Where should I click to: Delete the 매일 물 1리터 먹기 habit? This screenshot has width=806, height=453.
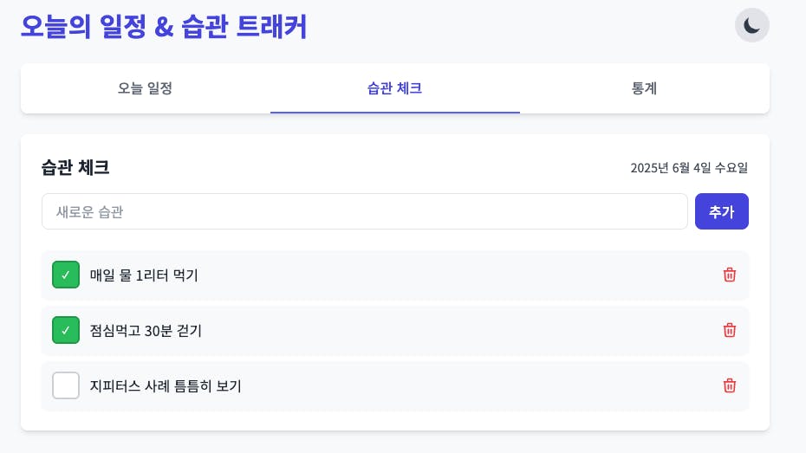(730, 275)
